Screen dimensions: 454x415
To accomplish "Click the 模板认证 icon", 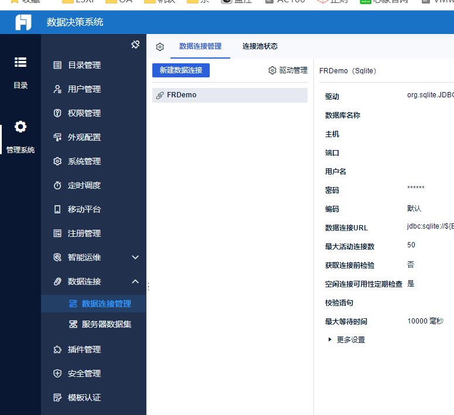I will (x=57, y=397).
